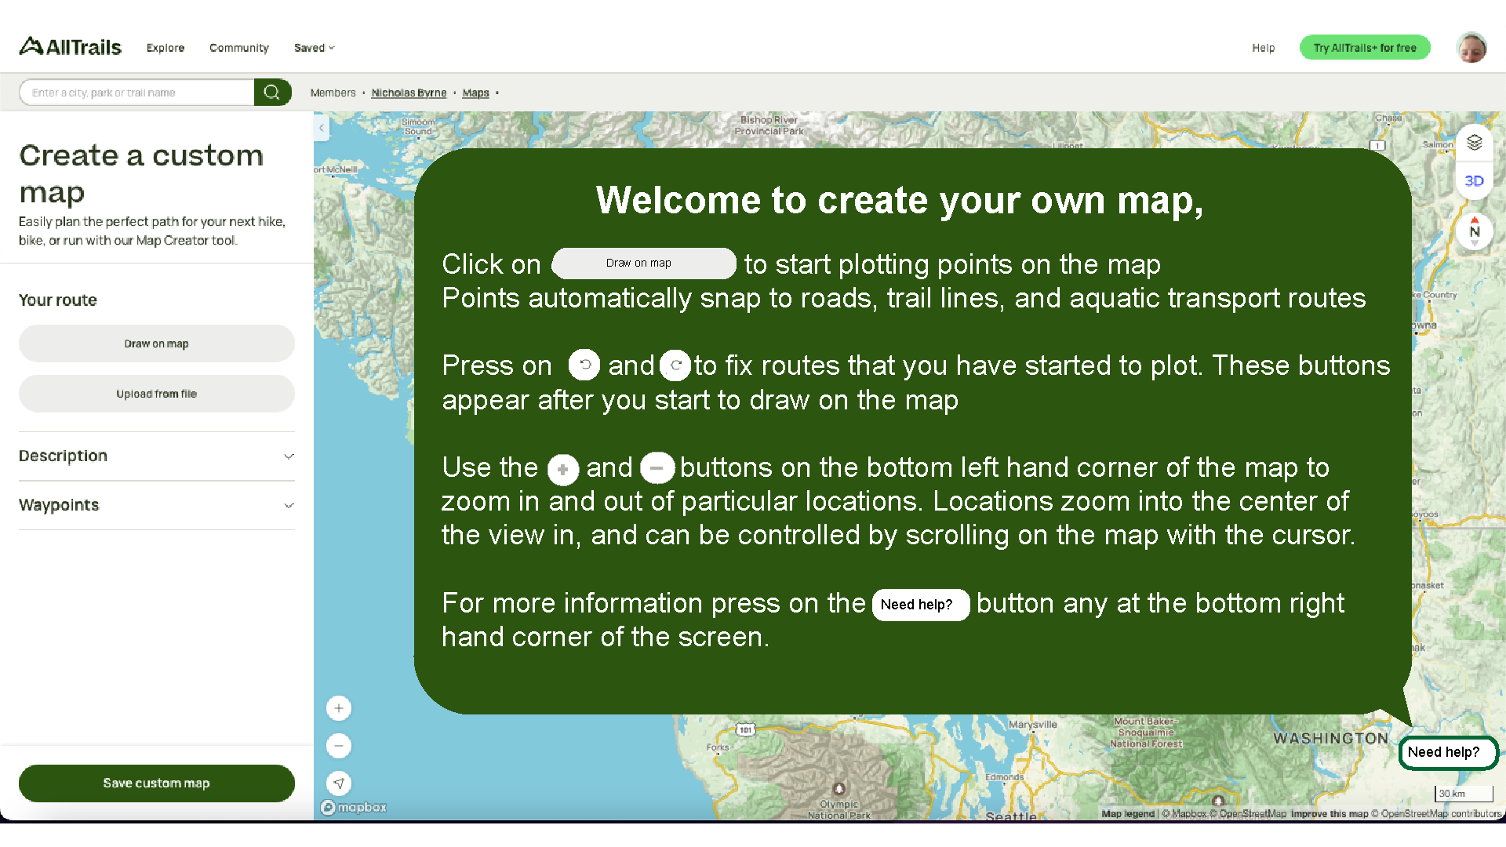Go to the Community section
The width and height of the screenshot is (1506, 847).
tap(238, 48)
